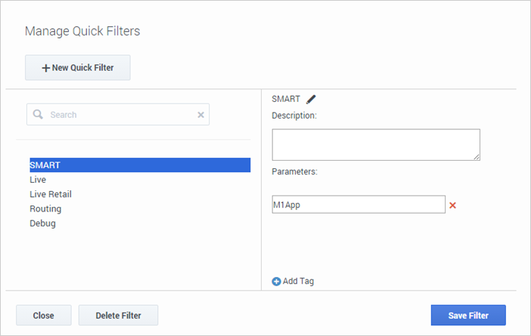The width and height of the screenshot is (531, 336).
Task: Click inside the Description text area
Action: click(376, 145)
